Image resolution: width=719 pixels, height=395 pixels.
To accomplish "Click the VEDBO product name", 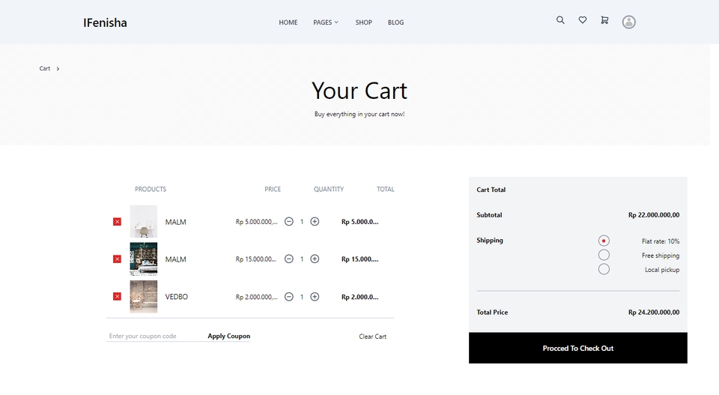I will point(177,297).
